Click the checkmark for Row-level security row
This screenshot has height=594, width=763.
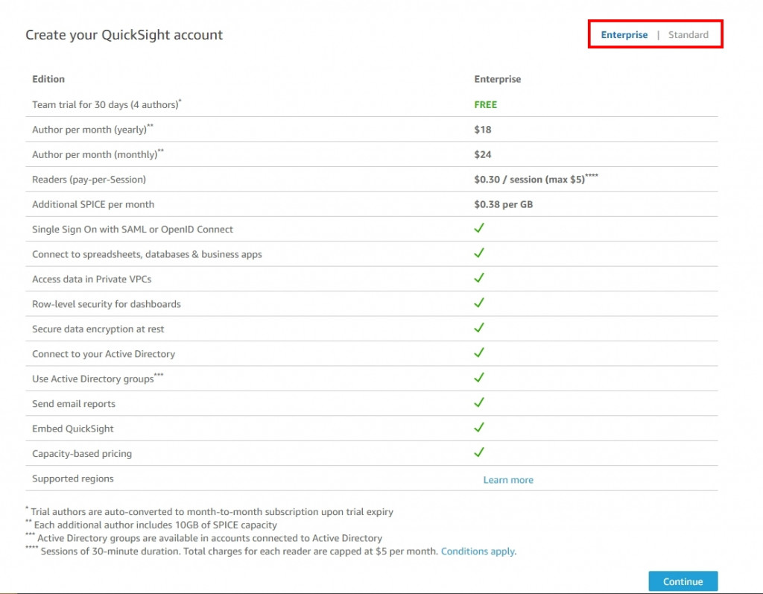click(479, 303)
